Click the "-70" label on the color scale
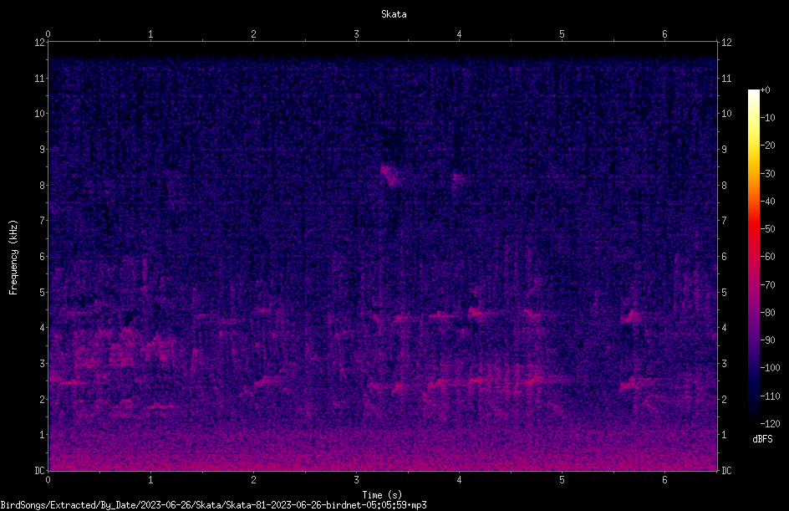This screenshot has height=511, width=789. coord(767,285)
